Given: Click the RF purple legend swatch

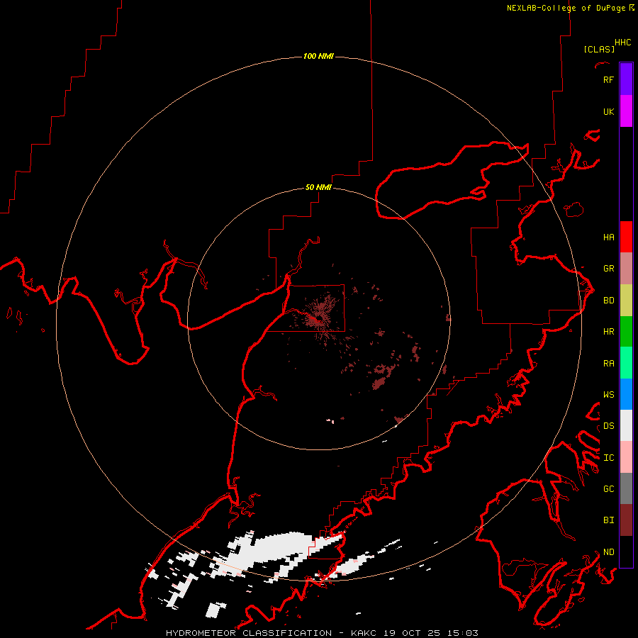Looking at the screenshot, I should point(626,79).
